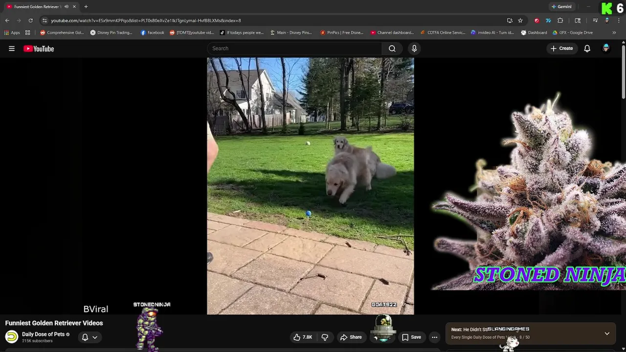Open the Dashboard bookmark
Screen dimensions: 626x352
[534, 33]
